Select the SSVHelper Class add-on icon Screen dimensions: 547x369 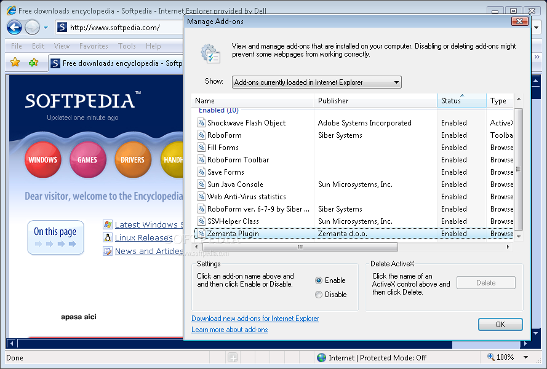[201, 221]
